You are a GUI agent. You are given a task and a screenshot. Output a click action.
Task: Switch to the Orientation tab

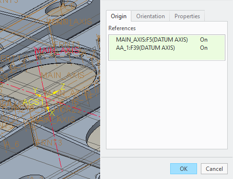tap(151, 16)
